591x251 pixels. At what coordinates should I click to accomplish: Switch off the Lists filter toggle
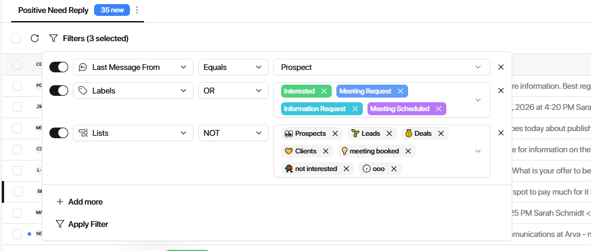pyautogui.click(x=59, y=133)
